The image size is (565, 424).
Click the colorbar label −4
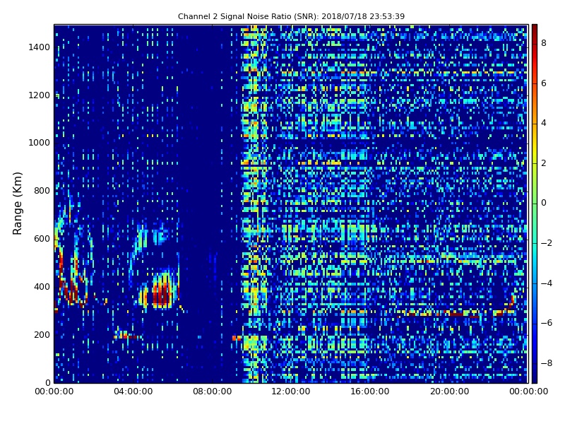(x=546, y=283)
